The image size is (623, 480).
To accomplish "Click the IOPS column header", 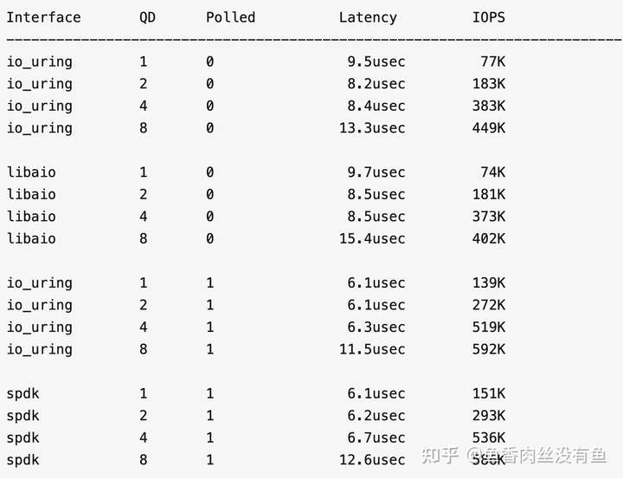I will (x=489, y=17).
